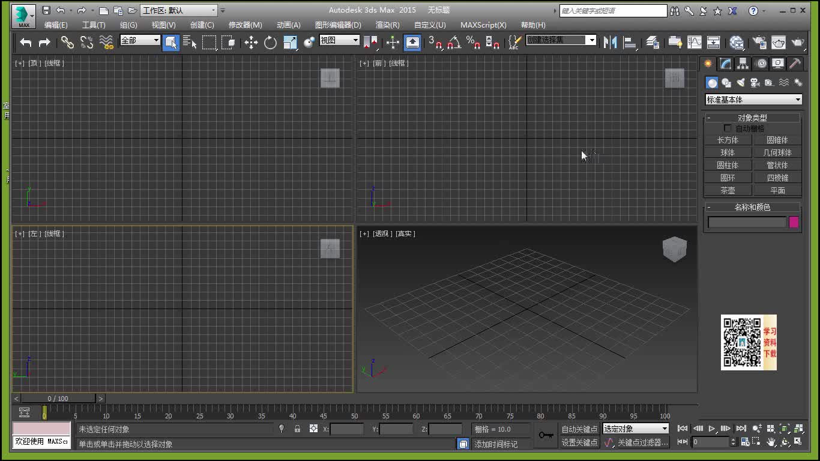
Task: Activate the 'Select and Rotate' tool
Action: point(270,43)
